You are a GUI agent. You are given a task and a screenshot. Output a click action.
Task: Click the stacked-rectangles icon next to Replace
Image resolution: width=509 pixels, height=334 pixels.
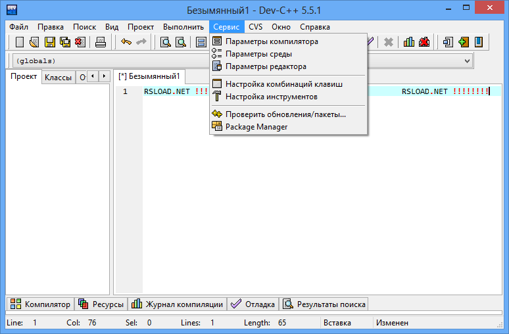pos(201,42)
